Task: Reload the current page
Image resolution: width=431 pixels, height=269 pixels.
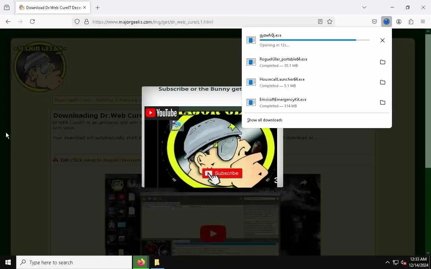Action: 32,22
